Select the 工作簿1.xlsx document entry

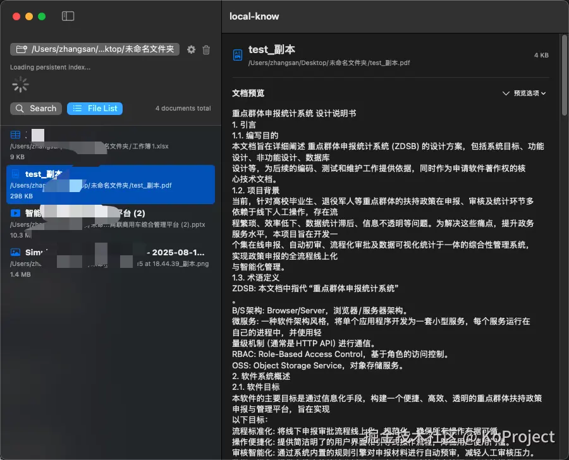[107, 142]
